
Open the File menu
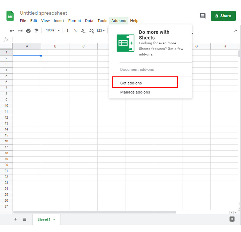[x=23, y=21]
